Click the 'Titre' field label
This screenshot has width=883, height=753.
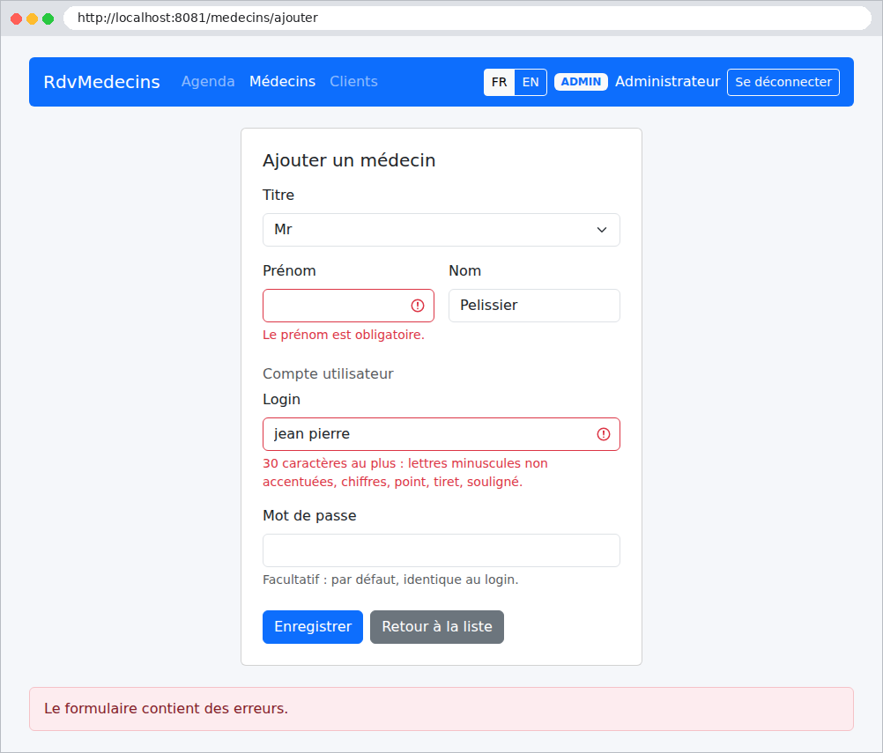coord(278,196)
